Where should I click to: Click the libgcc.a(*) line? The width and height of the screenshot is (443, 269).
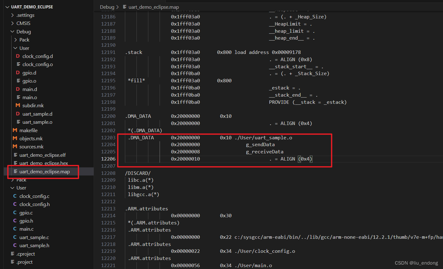[144, 195]
